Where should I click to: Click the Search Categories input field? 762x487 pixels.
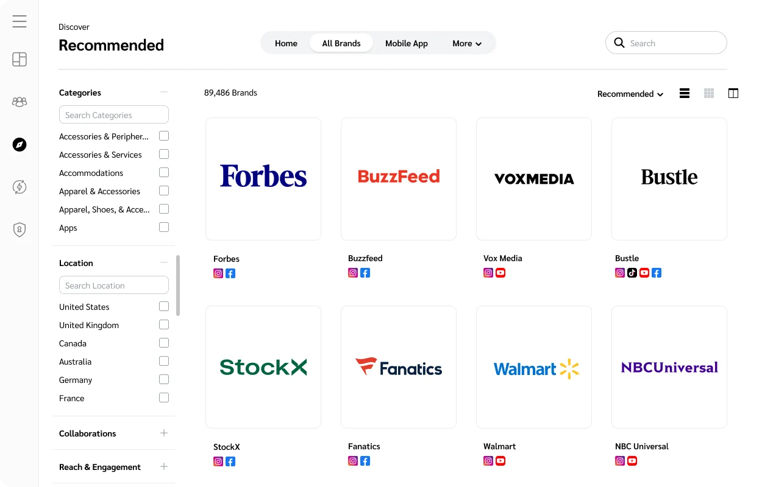[113, 114]
